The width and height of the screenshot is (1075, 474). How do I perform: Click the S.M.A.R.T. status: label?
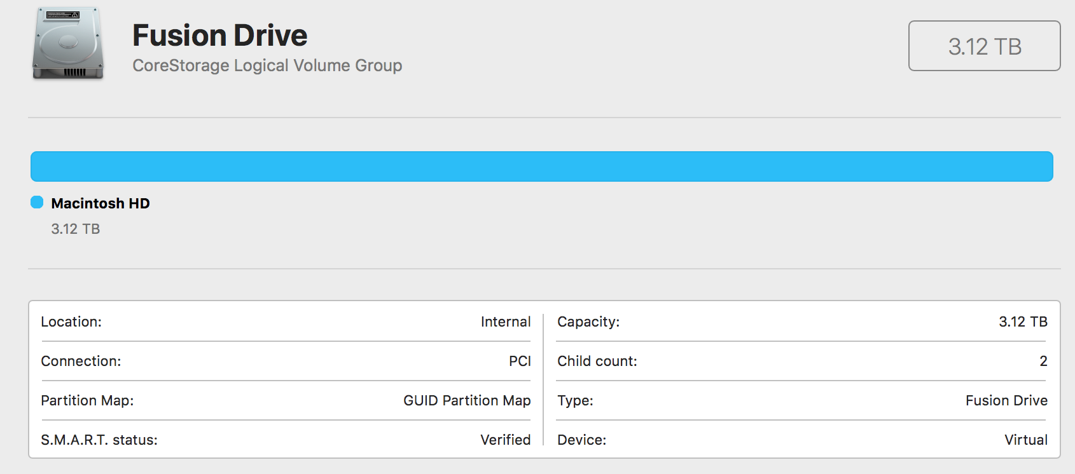(99, 440)
